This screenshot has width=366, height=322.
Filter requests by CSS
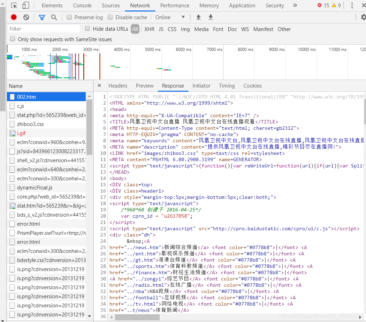(172, 29)
